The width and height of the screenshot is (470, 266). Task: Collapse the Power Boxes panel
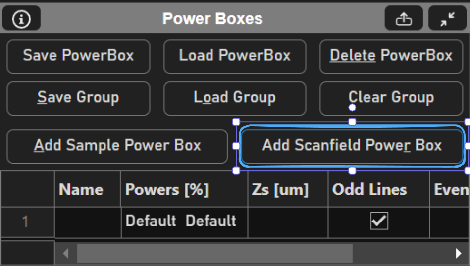(448, 19)
